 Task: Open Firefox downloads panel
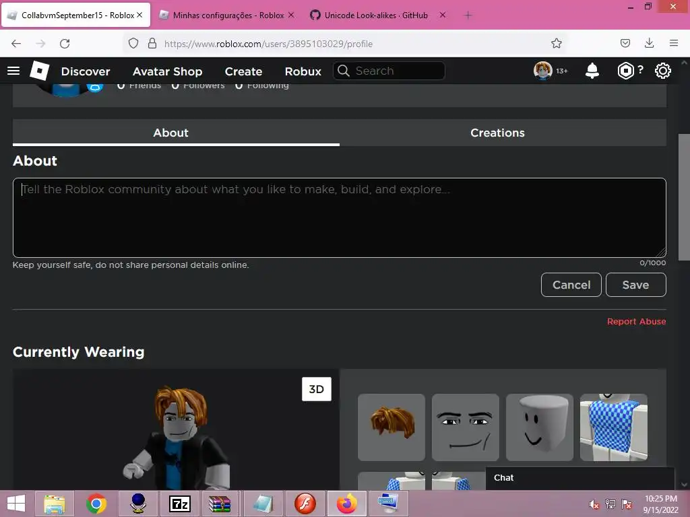point(649,43)
